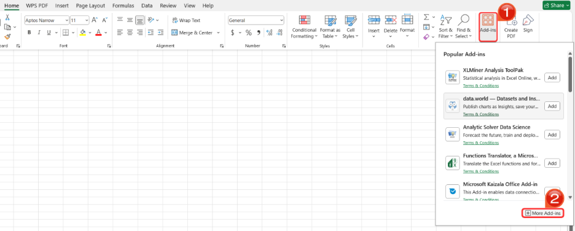
Task: Apply accounting dollar format
Action: pos(232,33)
